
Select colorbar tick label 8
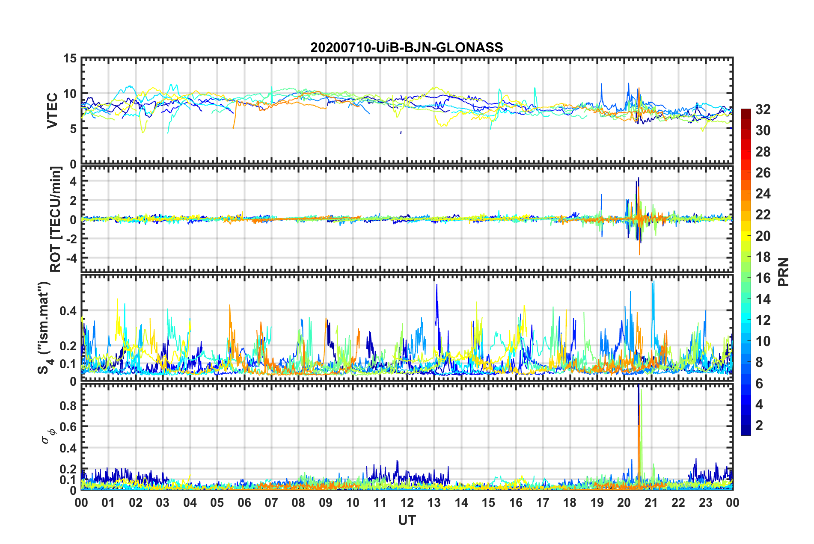click(759, 362)
